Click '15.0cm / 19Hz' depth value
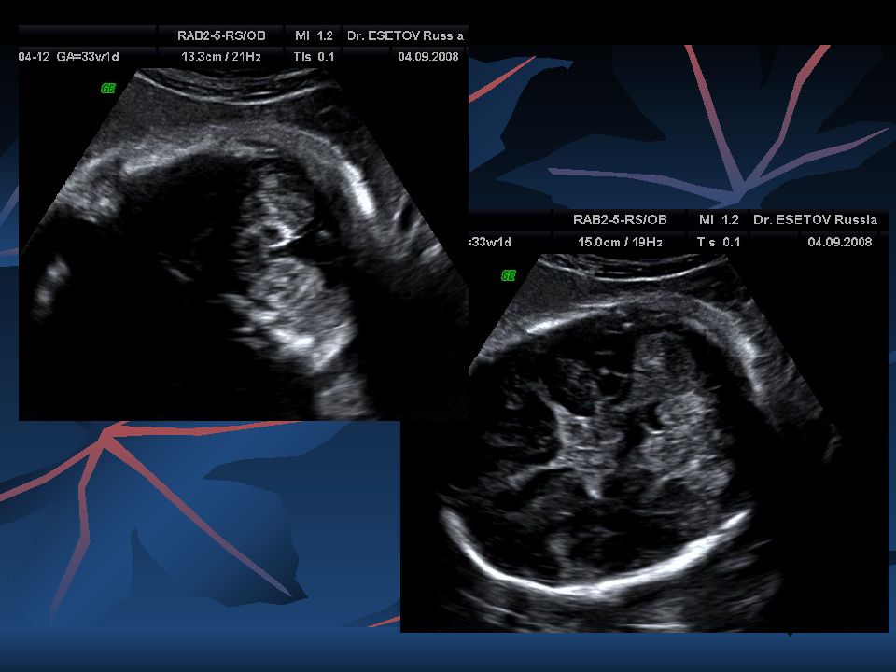The width and height of the screenshot is (896, 672). click(x=620, y=242)
